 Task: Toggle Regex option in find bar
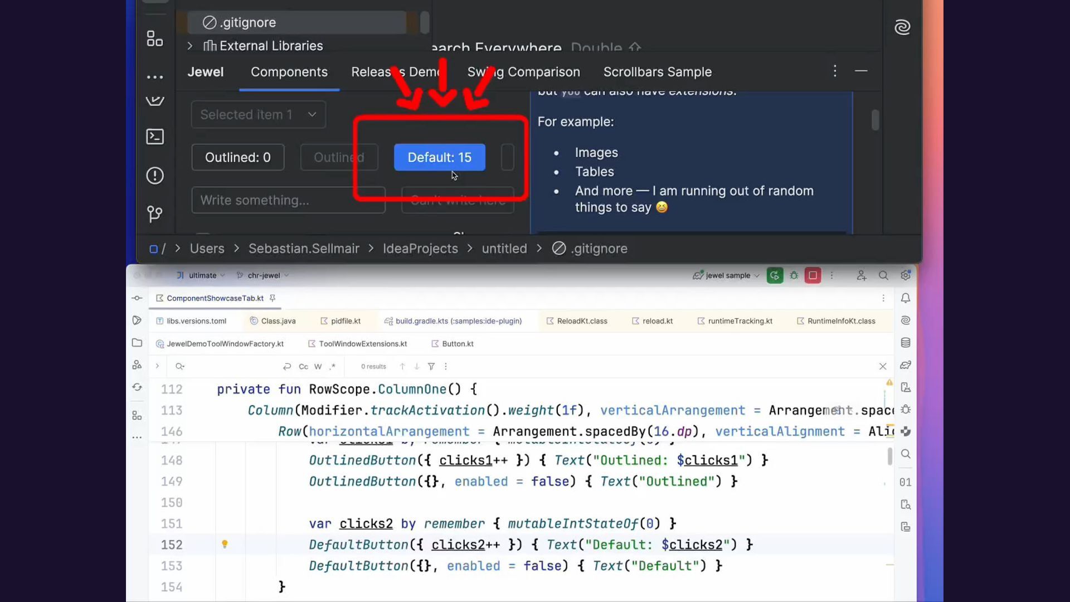pos(332,367)
